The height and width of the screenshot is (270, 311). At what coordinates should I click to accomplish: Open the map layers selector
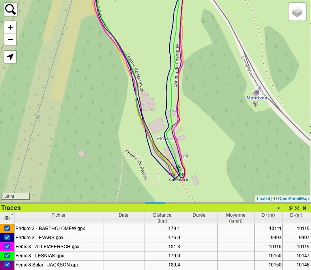point(297,13)
